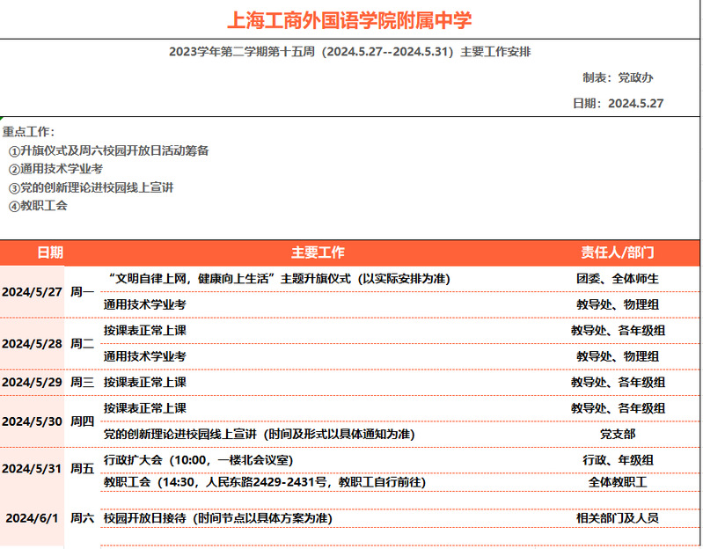The width and height of the screenshot is (703, 549).
Task: Select the 周二 weekday cell
Action: coord(82,344)
